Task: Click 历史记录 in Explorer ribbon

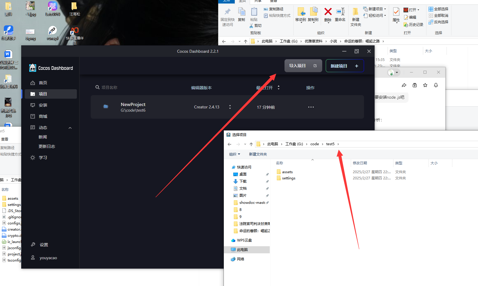Action: coord(414,25)
